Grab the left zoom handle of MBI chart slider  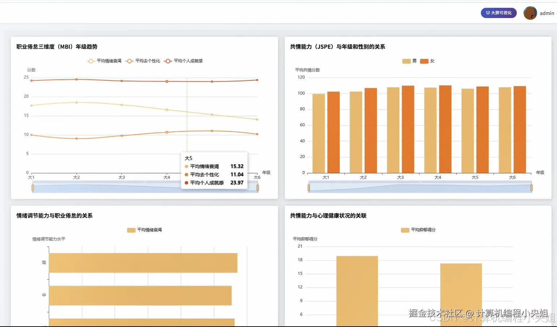coord(33,188)
